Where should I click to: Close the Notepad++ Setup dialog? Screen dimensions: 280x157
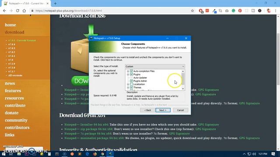186,38
